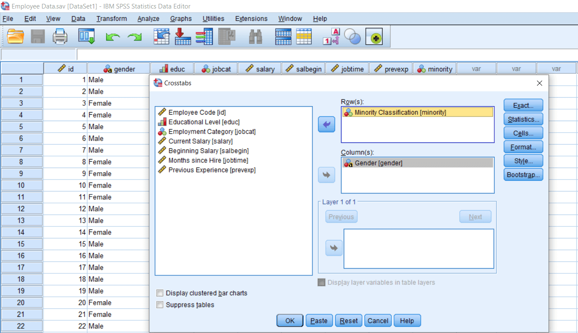Screen dimensions: 578x333
Task: Click the Use variable sets circles icon
Action: coord(352,37)
